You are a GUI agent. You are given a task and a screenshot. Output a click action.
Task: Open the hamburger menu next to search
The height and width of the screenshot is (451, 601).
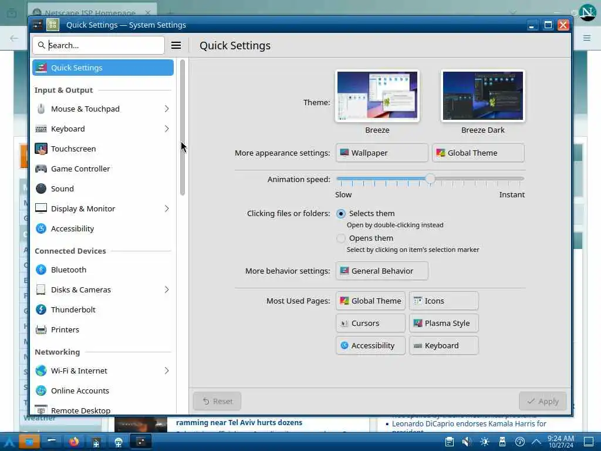(x=176, y=45)
